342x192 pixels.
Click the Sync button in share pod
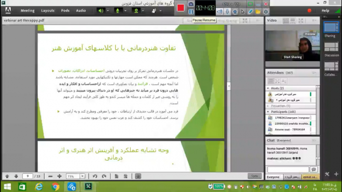[x=255, y=176]
